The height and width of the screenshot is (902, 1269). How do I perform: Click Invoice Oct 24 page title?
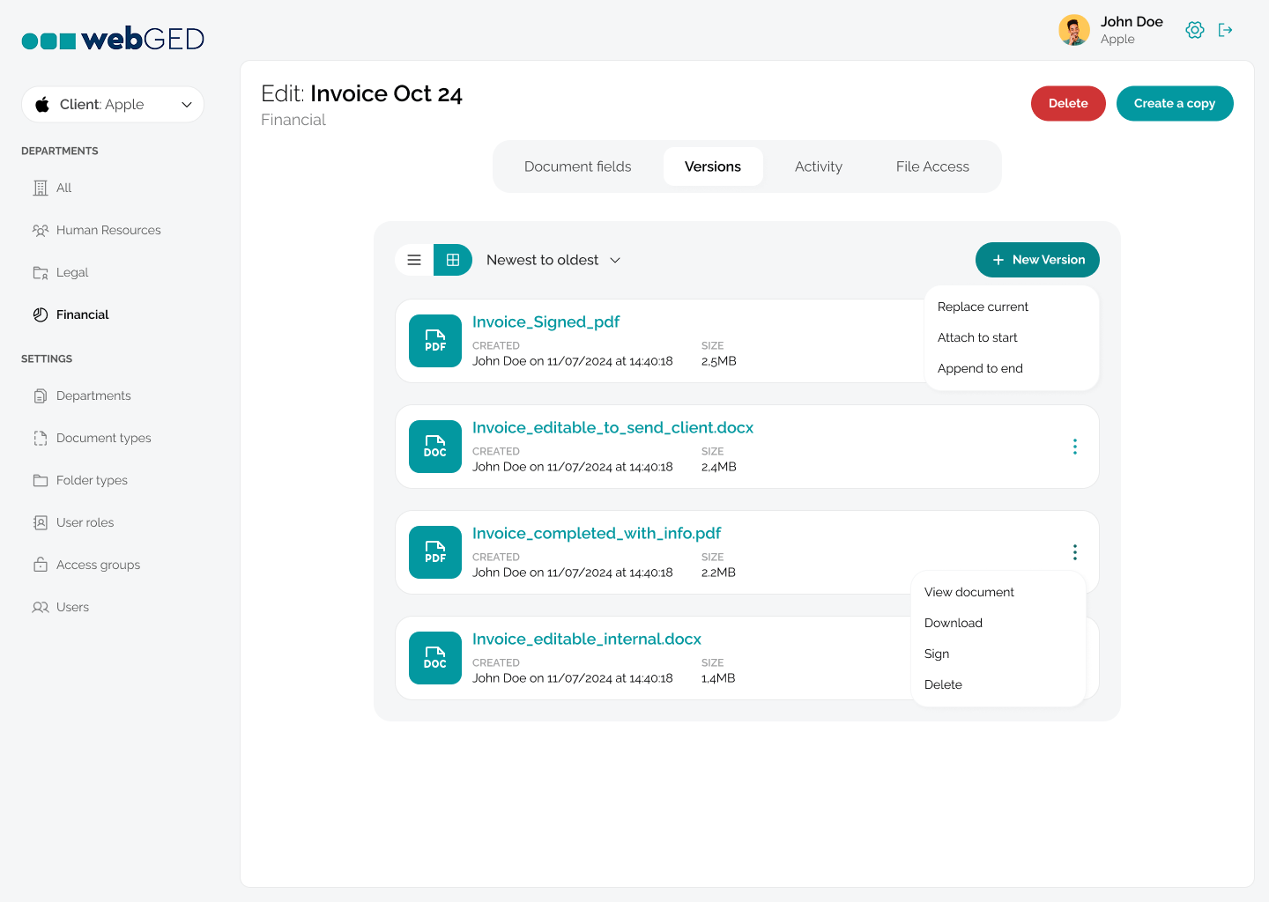point(386,93)
